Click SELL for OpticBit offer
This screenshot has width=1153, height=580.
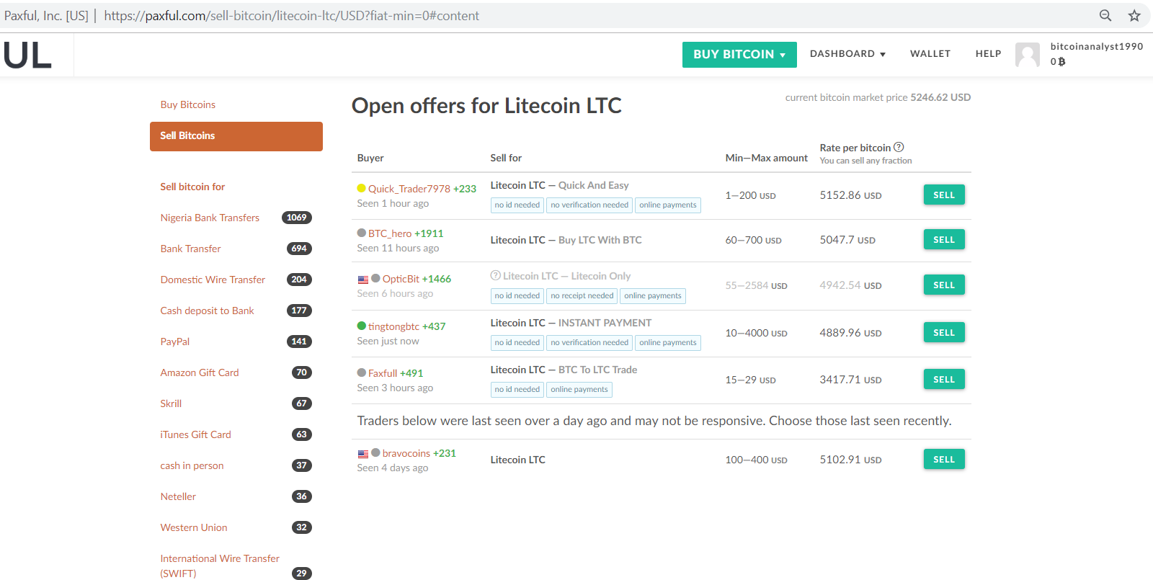pyautogui.click(x=944, y=285)
